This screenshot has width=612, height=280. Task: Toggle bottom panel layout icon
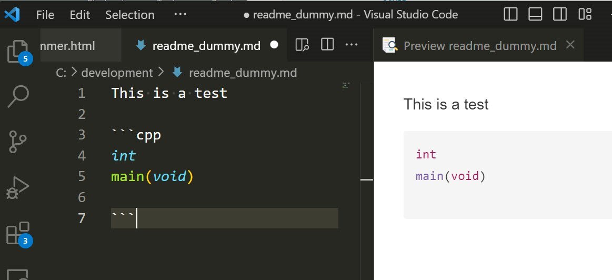click(x=535, y=14)
